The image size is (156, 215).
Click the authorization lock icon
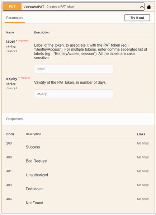pos(149,7)
